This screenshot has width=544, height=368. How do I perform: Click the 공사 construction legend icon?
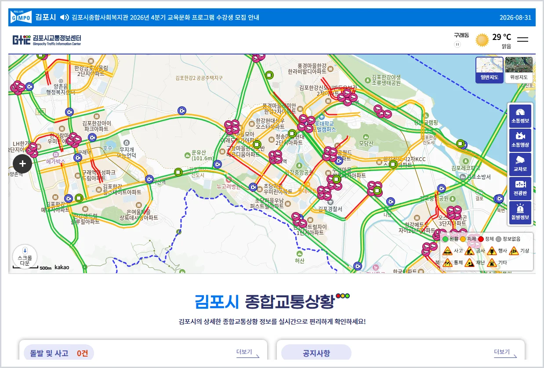(469, 251)
